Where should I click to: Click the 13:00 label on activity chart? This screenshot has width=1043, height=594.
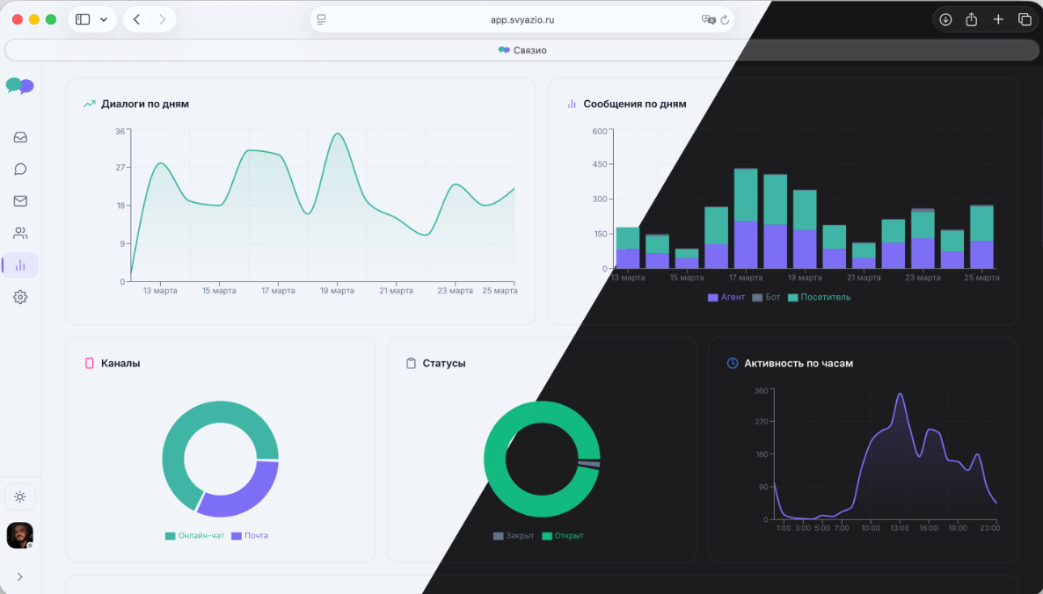pyautogui.click(x=900, y=528)
